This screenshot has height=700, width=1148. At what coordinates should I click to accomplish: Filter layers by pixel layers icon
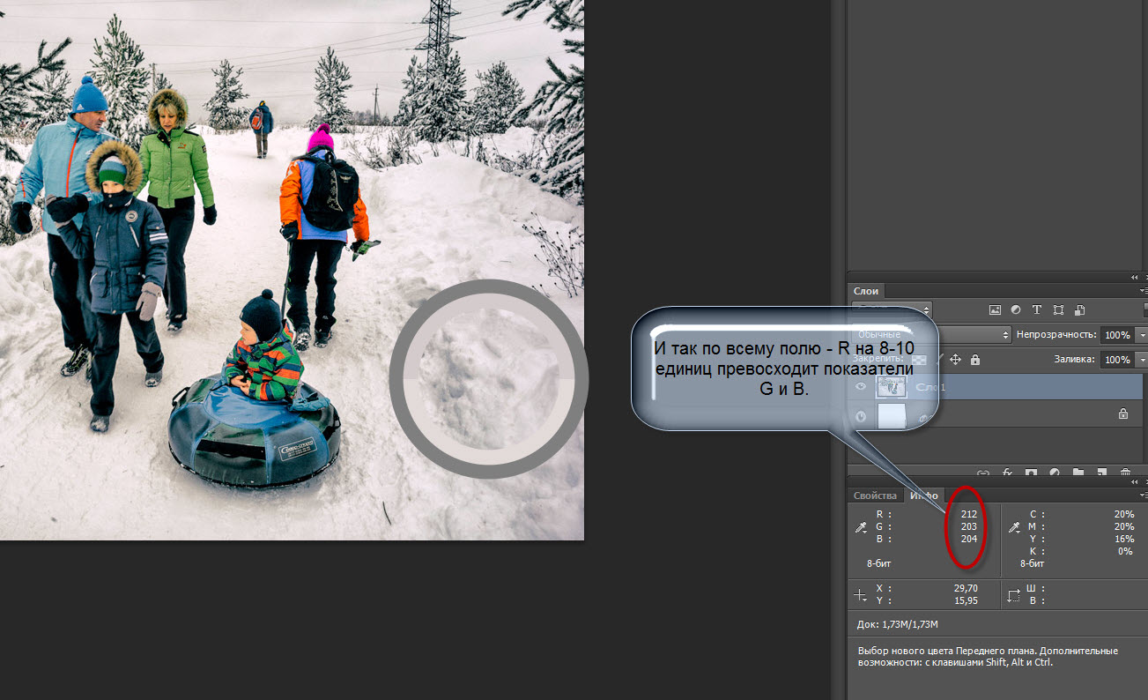click(996, 310)
